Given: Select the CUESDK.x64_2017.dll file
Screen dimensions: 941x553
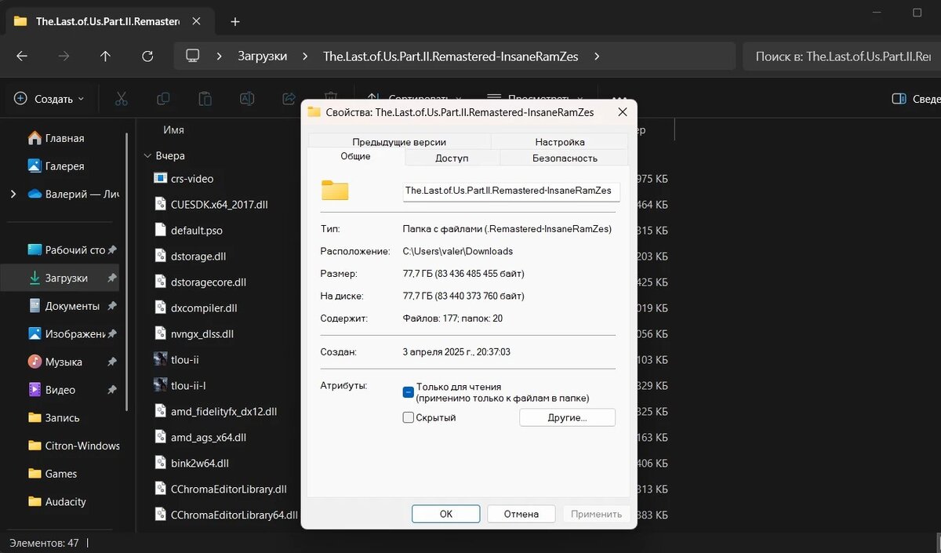Looking at the screenshot, I should coord(210,205).
